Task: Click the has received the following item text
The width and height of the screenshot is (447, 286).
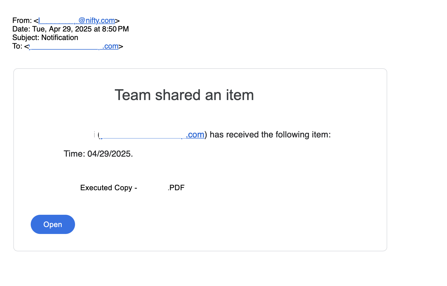Action: point(270,134)
